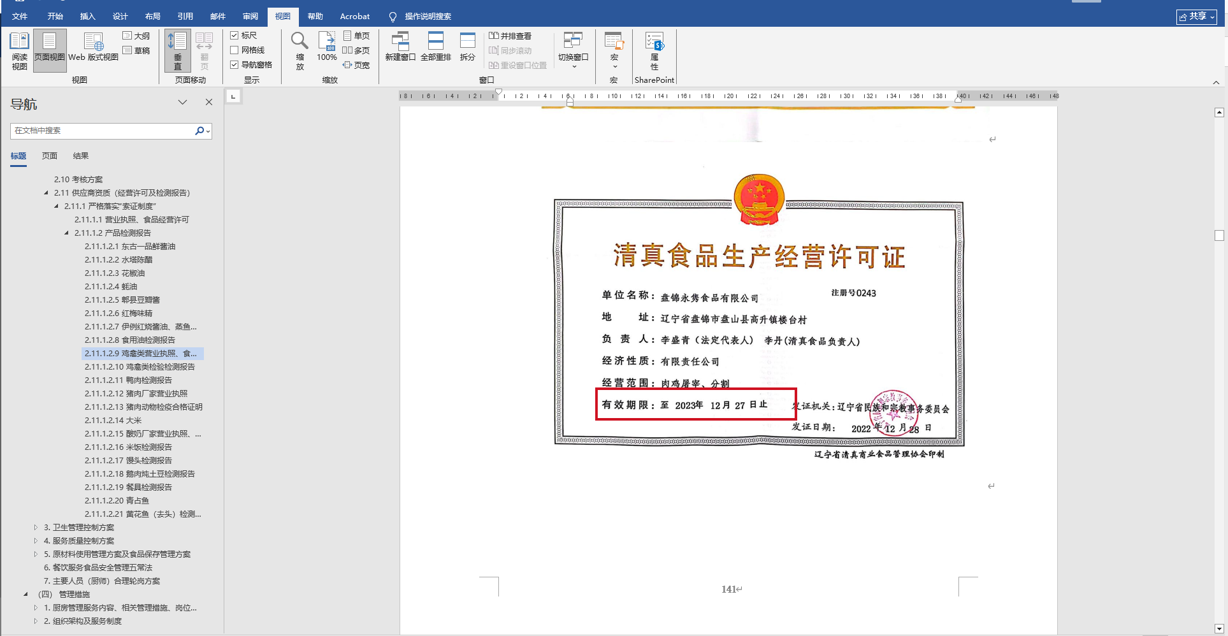Open the Review tab (审阅)
The width and height of the screenshot is (1228, 636).
click(250, 17)
